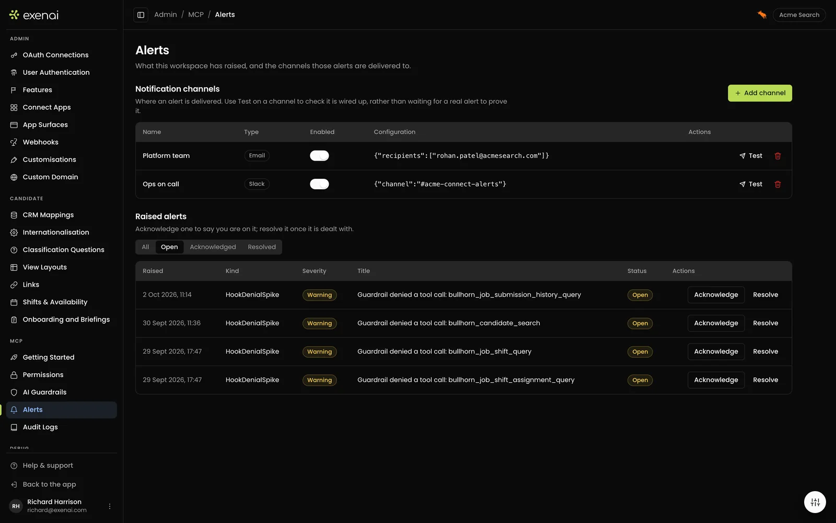
Task: Click Add channel button
Action: [x=760, y=93]
